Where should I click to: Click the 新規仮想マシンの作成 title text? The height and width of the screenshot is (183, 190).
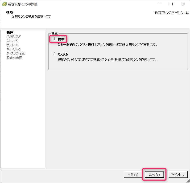23,4
